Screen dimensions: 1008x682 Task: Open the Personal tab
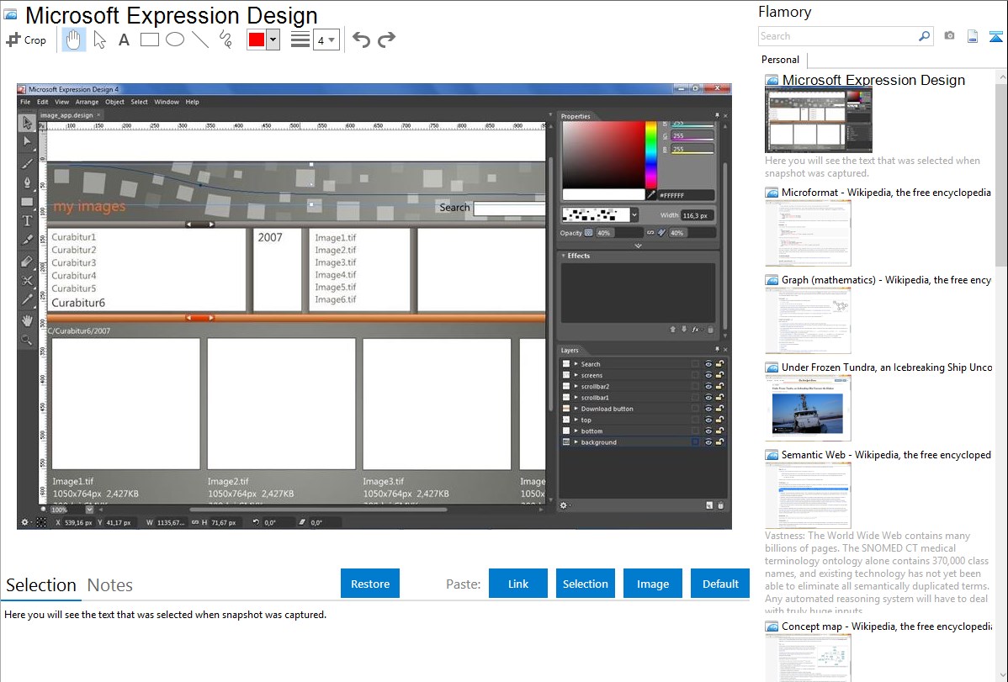click(781, 60)
